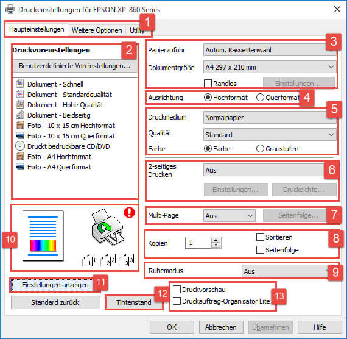Image resolution: width=347 pixels, height=339 pixels.
Task: Choose Farbe color printing
Action: tap(208, 149)
